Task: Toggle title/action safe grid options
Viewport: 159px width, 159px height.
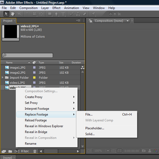Action: tap(114, 151)
